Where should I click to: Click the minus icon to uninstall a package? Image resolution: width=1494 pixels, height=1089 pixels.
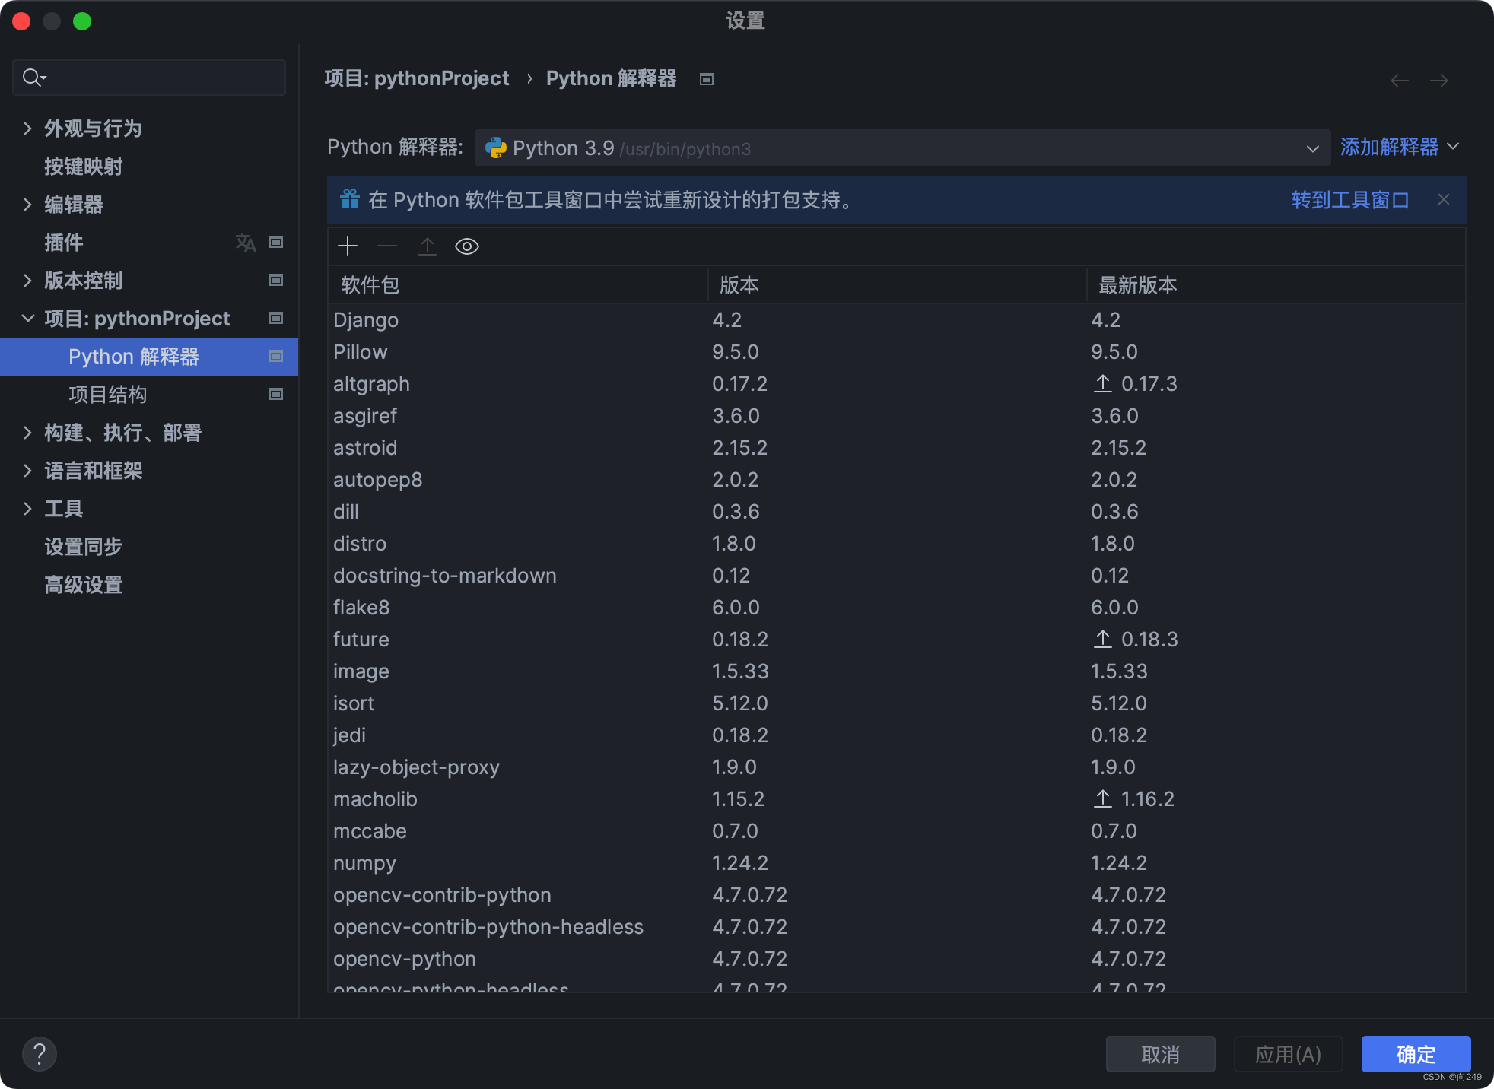(387, 246)
